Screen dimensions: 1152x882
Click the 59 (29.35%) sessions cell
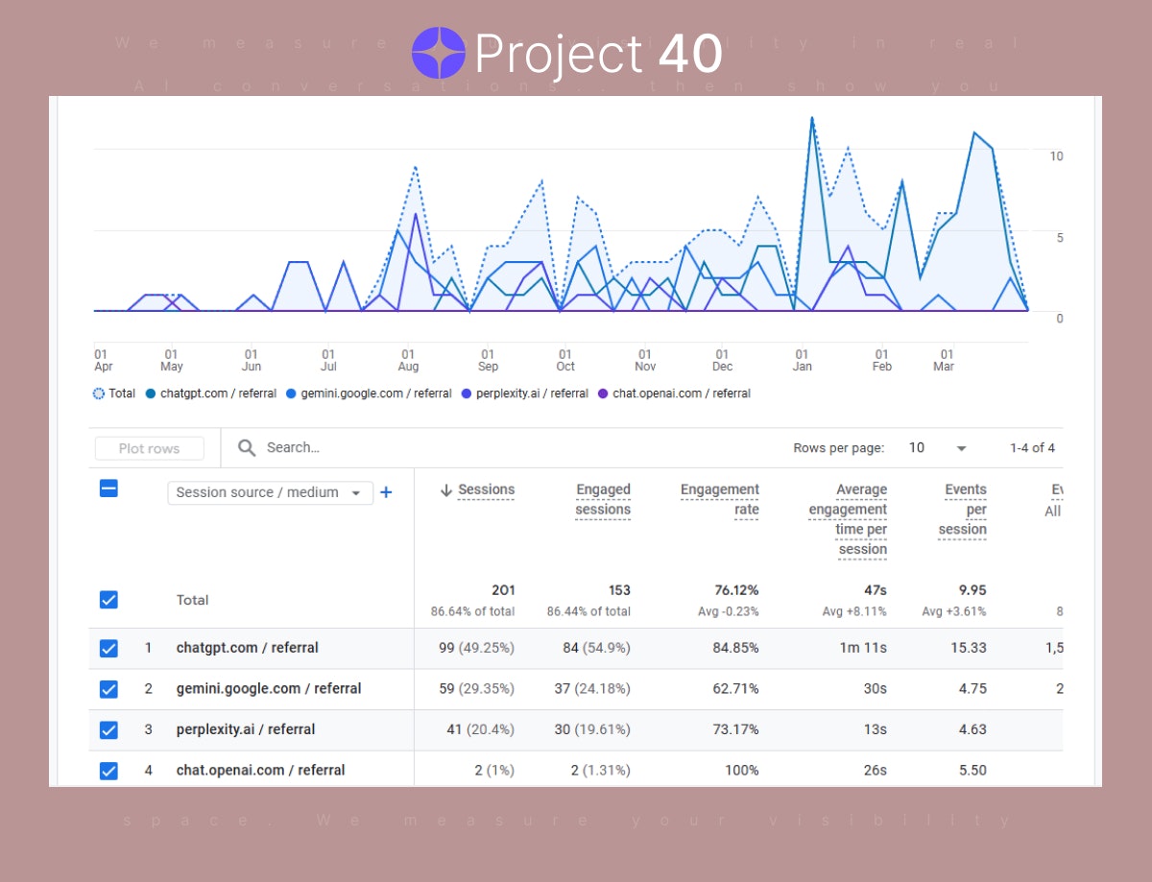click(x=476, y=688)
